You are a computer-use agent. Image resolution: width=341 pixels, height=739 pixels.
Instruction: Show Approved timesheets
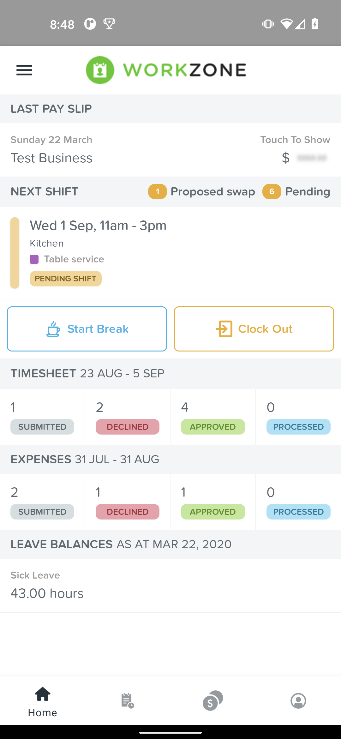click(213, 417)
